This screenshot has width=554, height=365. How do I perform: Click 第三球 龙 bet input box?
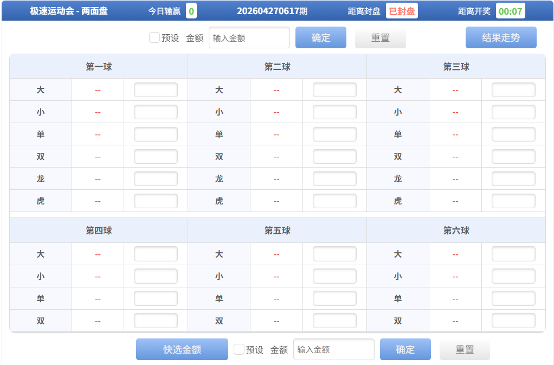(513, 179)
